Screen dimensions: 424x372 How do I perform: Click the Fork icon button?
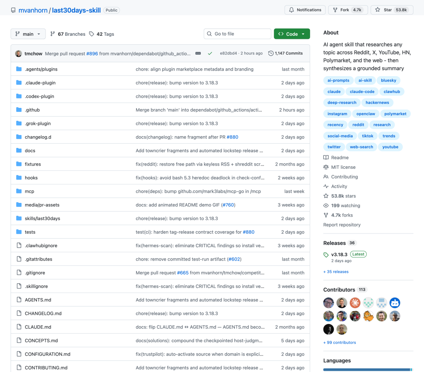[335, 10]
